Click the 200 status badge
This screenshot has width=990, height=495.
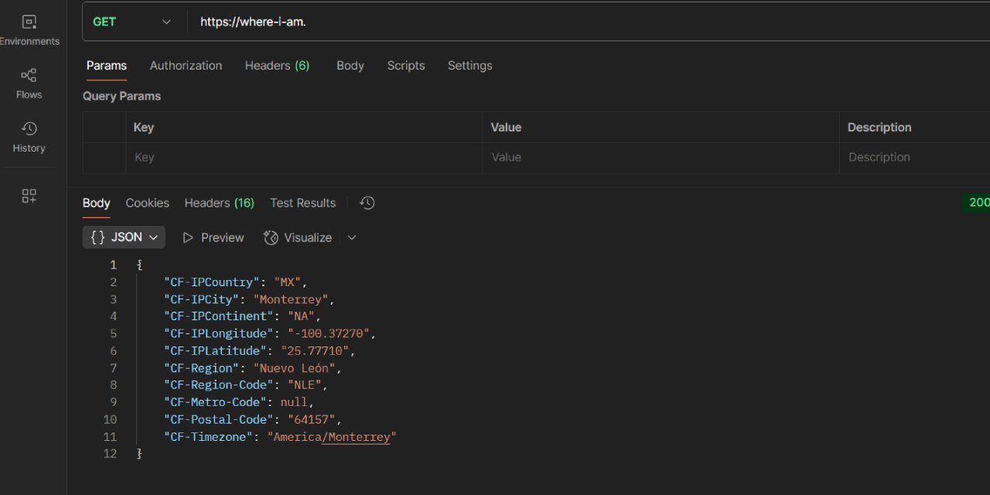tap(976, 203)
